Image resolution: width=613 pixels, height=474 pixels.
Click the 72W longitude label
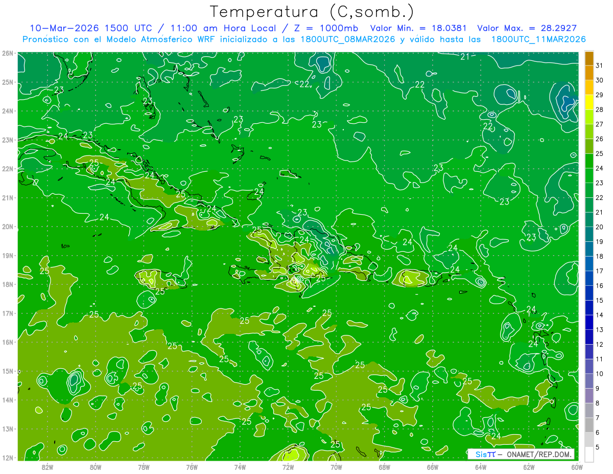(x=288, y=467)
